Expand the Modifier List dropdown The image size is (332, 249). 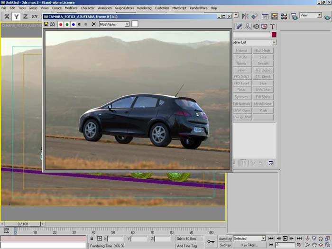(274, 43)
